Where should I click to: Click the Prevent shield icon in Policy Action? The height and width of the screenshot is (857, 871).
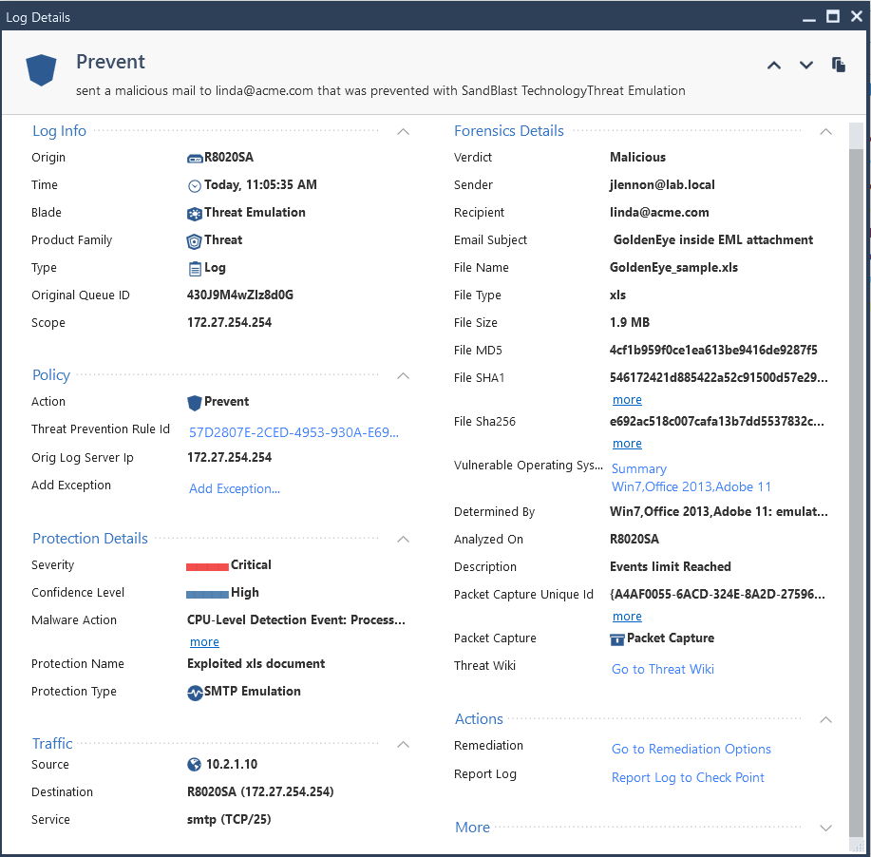[x=195, y=403]
